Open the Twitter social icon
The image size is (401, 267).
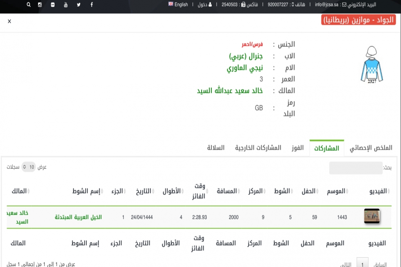tap(79, 5)
